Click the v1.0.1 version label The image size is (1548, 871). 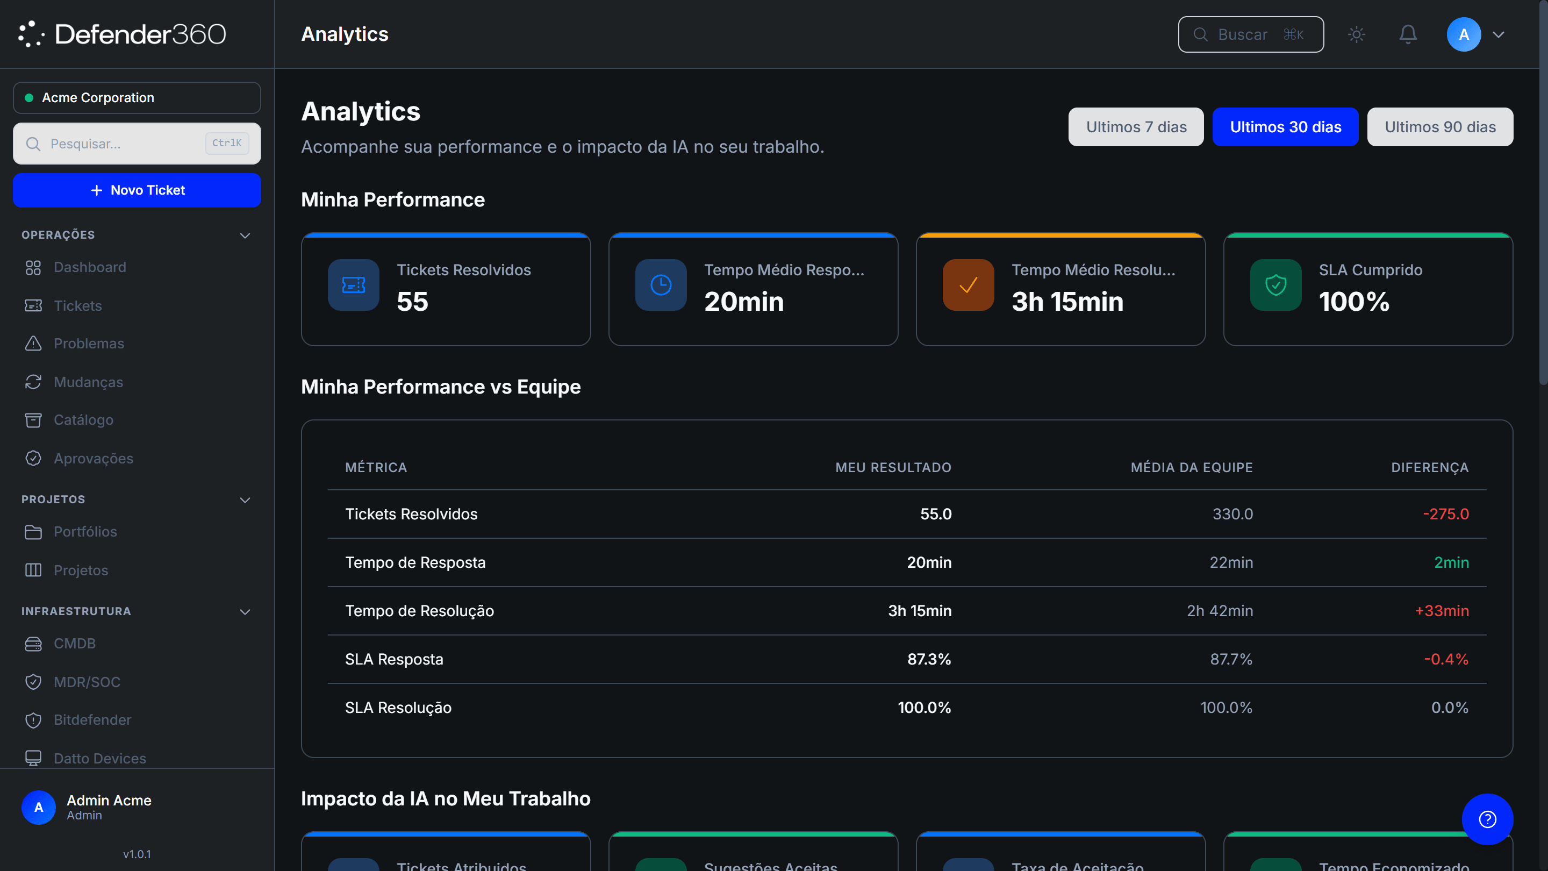(137, 854)
